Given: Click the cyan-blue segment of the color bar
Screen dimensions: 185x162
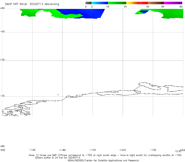Looking at the screenshot, I should pyautogui.click(x=100, y=3).
